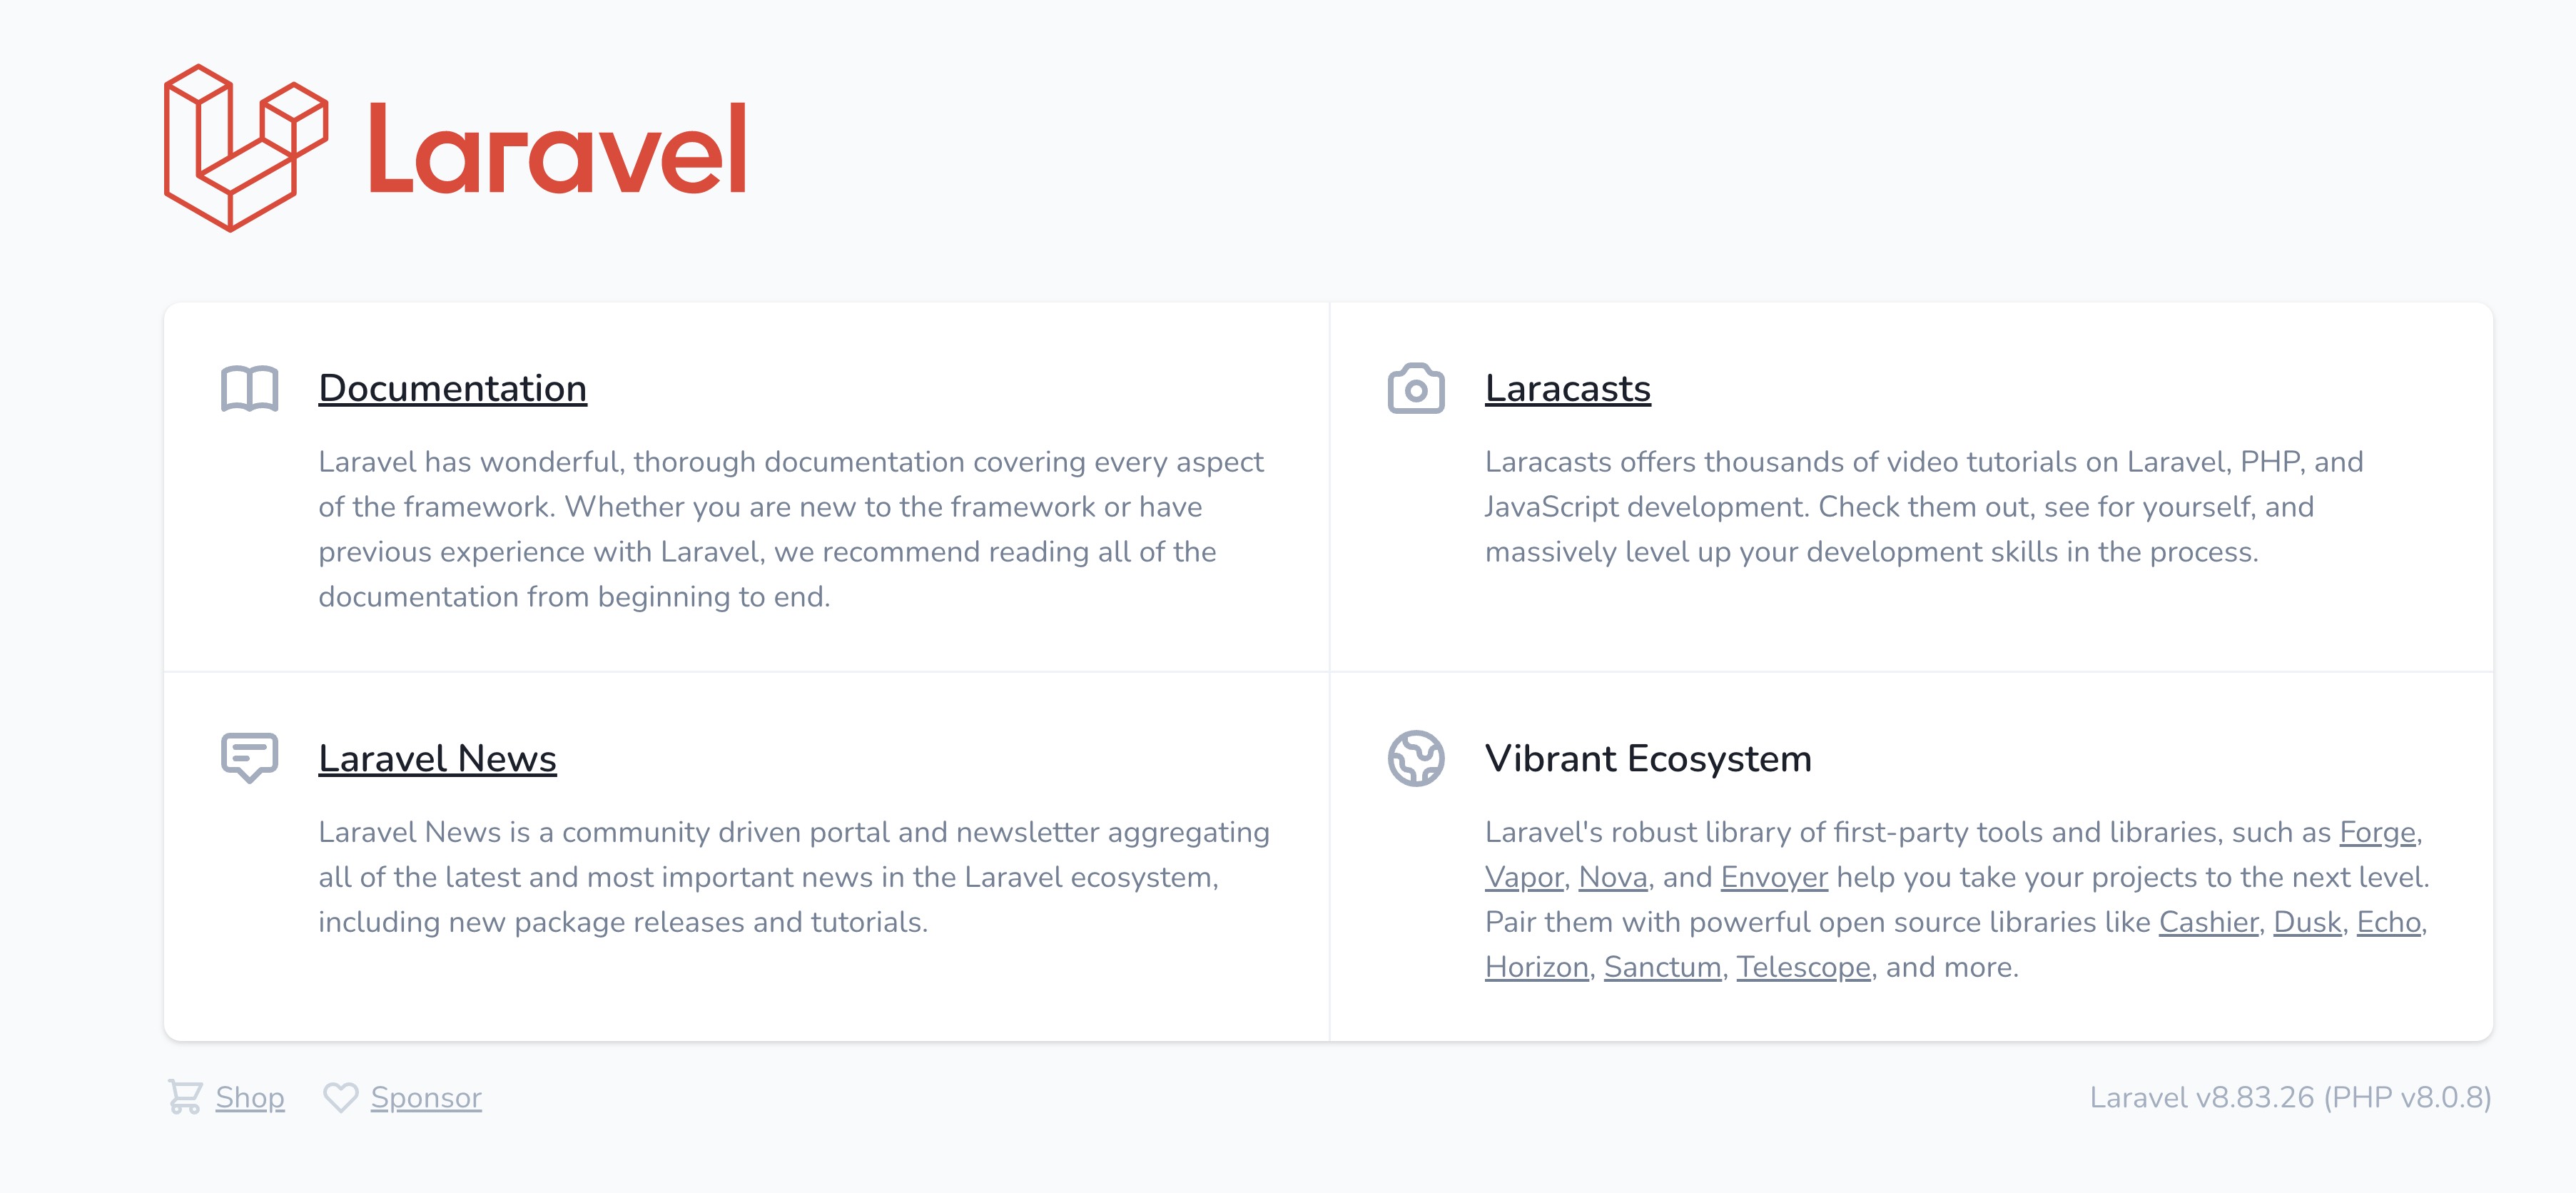Click the Laravel version text in footer

pos(2289,1097)
